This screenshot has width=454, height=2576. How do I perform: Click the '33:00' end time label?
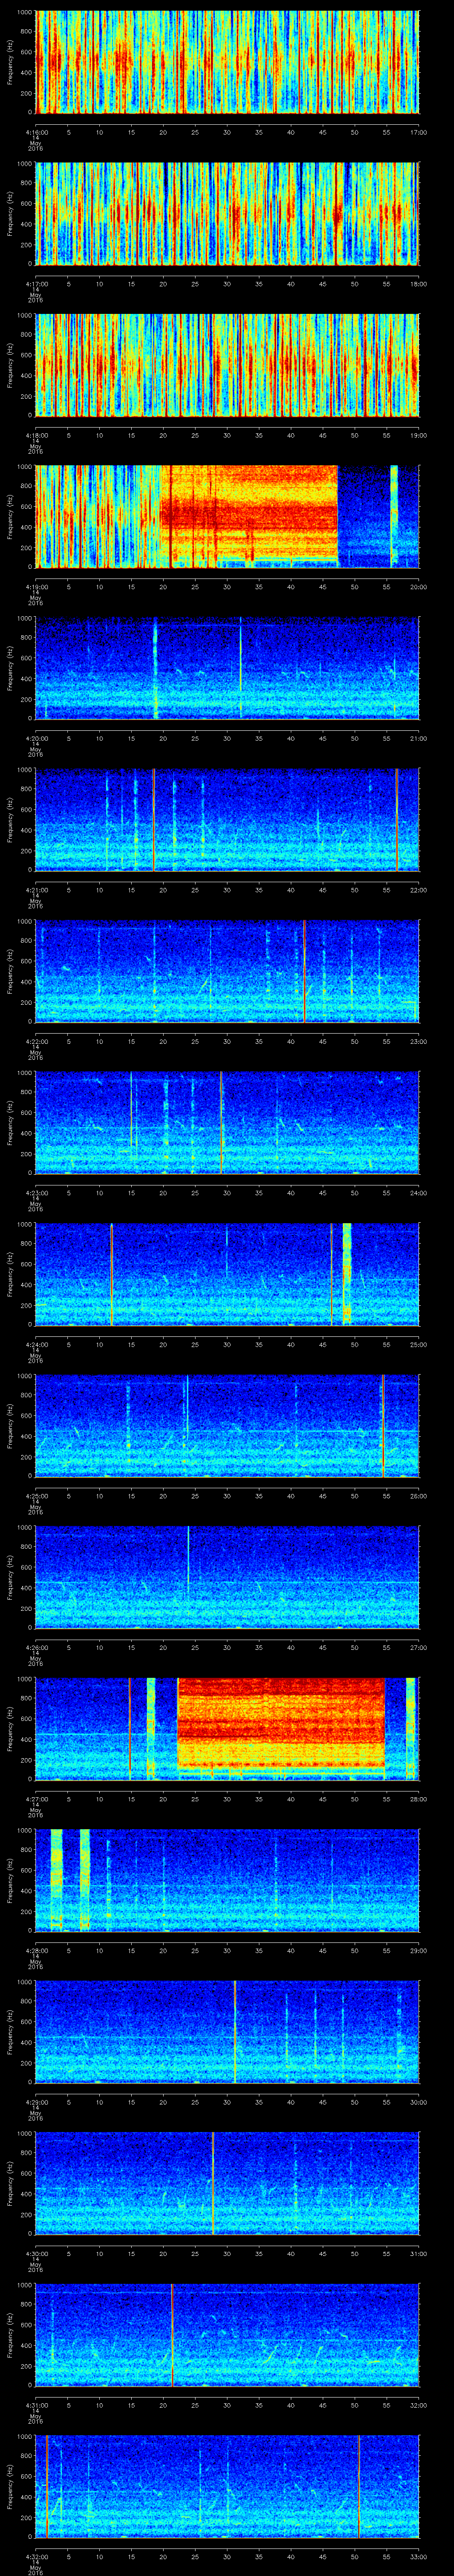click(418, 2556)
